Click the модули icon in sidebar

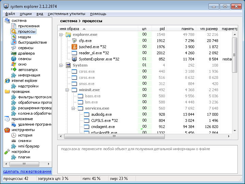click(14, 37)
